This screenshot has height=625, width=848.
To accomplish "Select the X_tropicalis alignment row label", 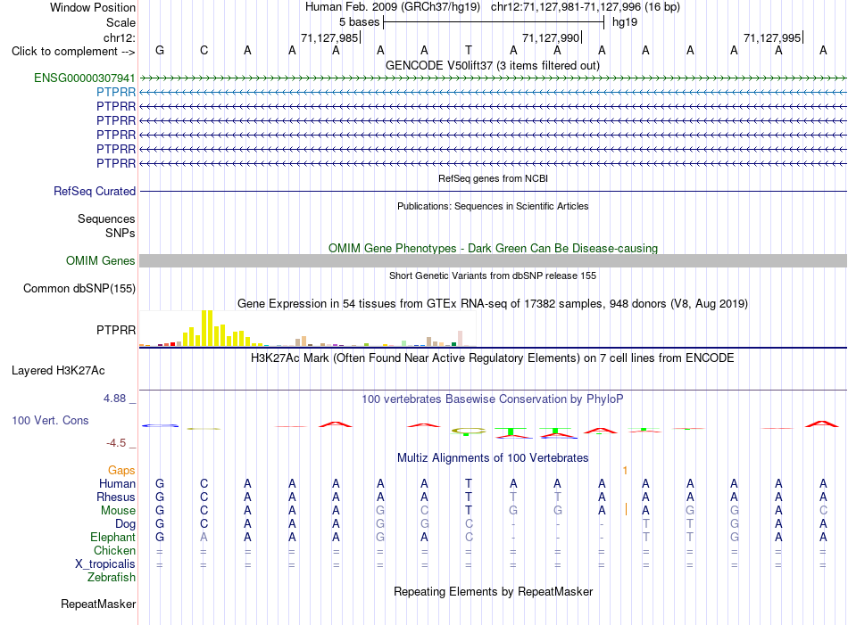I will tap(105, 564).
